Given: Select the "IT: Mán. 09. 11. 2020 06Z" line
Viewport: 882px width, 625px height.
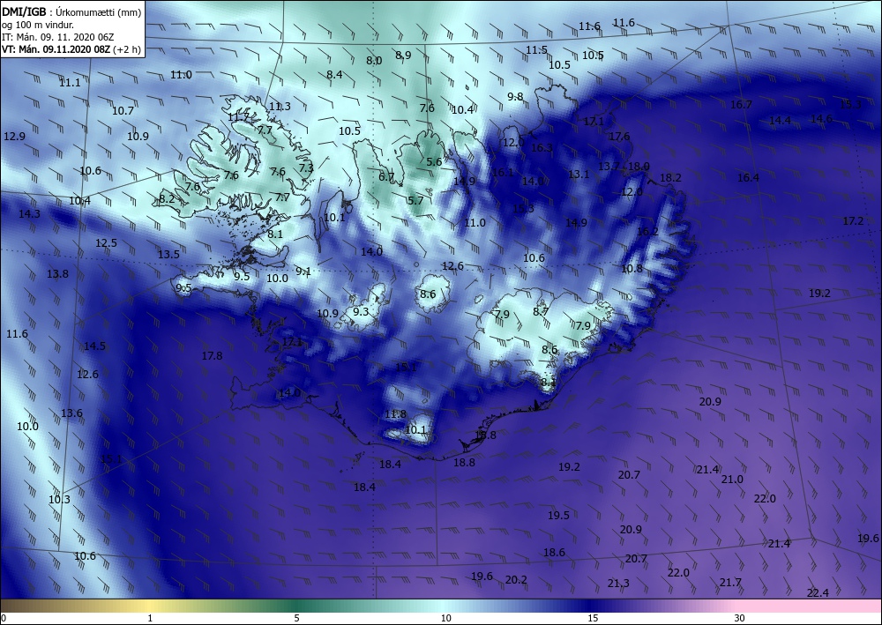Looking at the screenshot, I should 58,37.
